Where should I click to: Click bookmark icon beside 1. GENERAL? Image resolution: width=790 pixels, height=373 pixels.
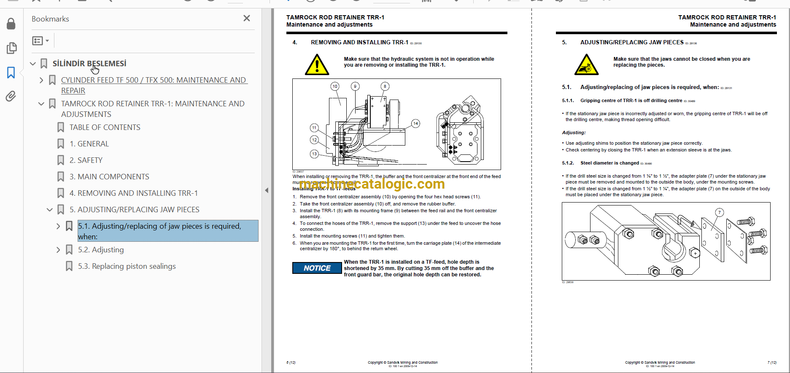61,144
